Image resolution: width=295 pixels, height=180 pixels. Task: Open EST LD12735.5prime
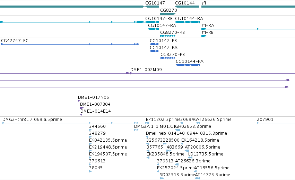point(206,154)
